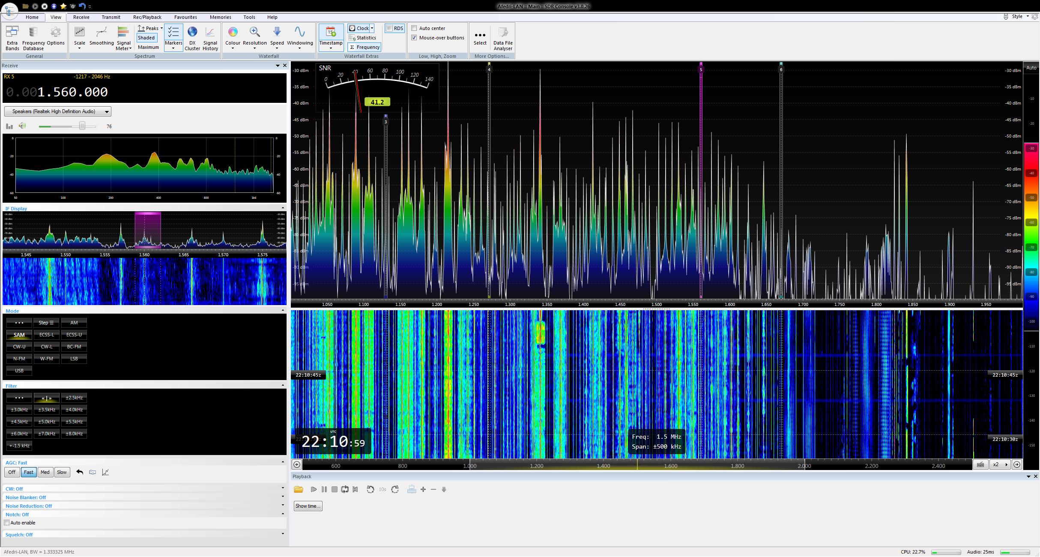Image resolution: width=1040 pixels, height=557 pixels.
Task: Tick the Notch Auto enable checkbox
Action: pos(7,523)
